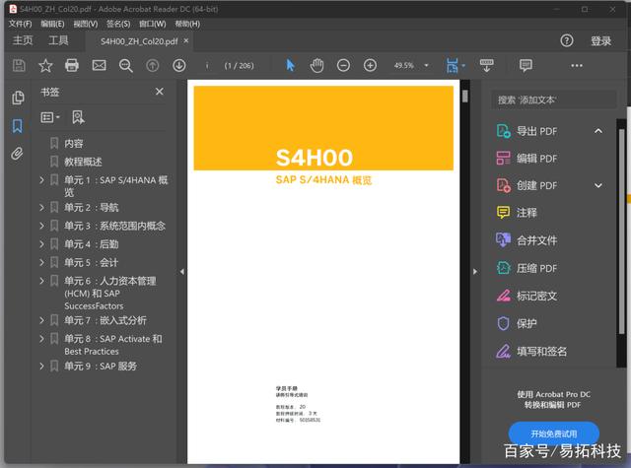The image size is (631, 468).
Task: Expand bookmark 单元 3 系统范围内概念
Action: pos(41,226)
